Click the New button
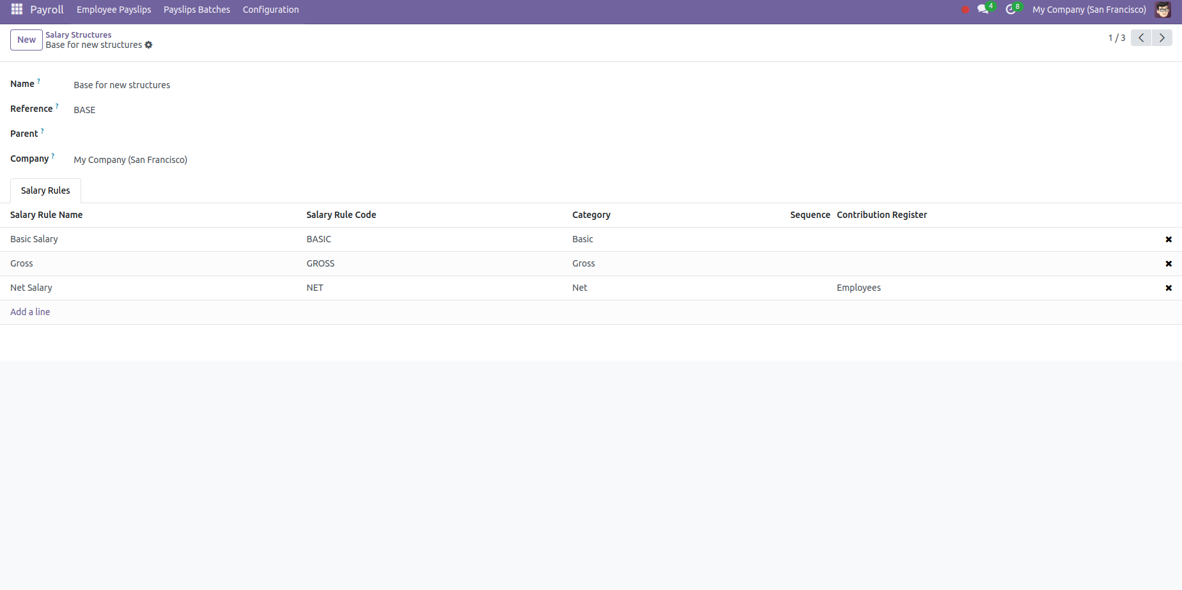Image resolution: width=1182 pixels, height=590 pixels. 26,40
